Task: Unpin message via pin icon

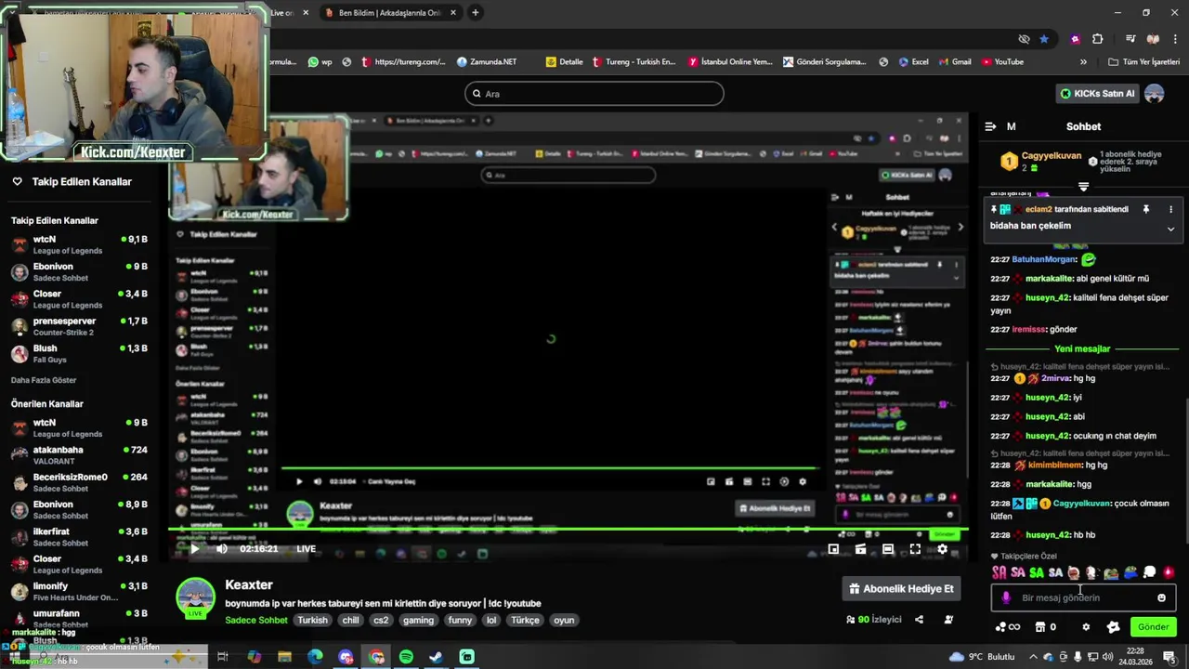Action: click(x=1146, y=210)
